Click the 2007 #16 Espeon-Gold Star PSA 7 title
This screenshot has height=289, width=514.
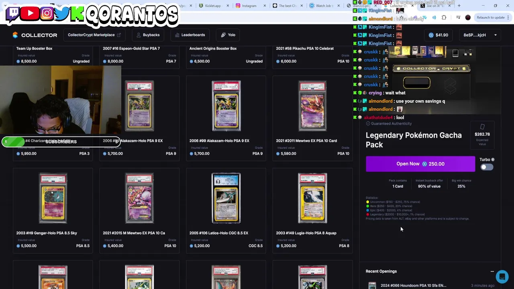(x=131, y=49)
